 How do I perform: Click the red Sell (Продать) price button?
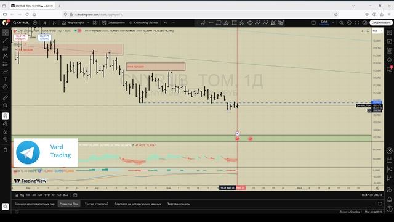(20, 38)
